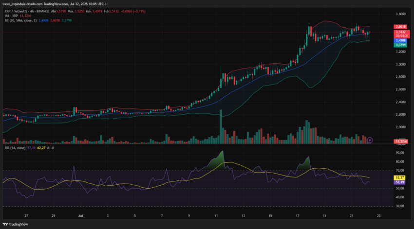Viewport: 414px width, 229px height.
Task: Click the 70,00 level on RSI scale
Action: click(400, 171)
